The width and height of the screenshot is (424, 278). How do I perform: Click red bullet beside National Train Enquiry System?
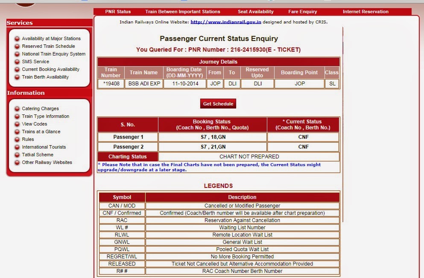pyautogui.click(x=17, y=54)
